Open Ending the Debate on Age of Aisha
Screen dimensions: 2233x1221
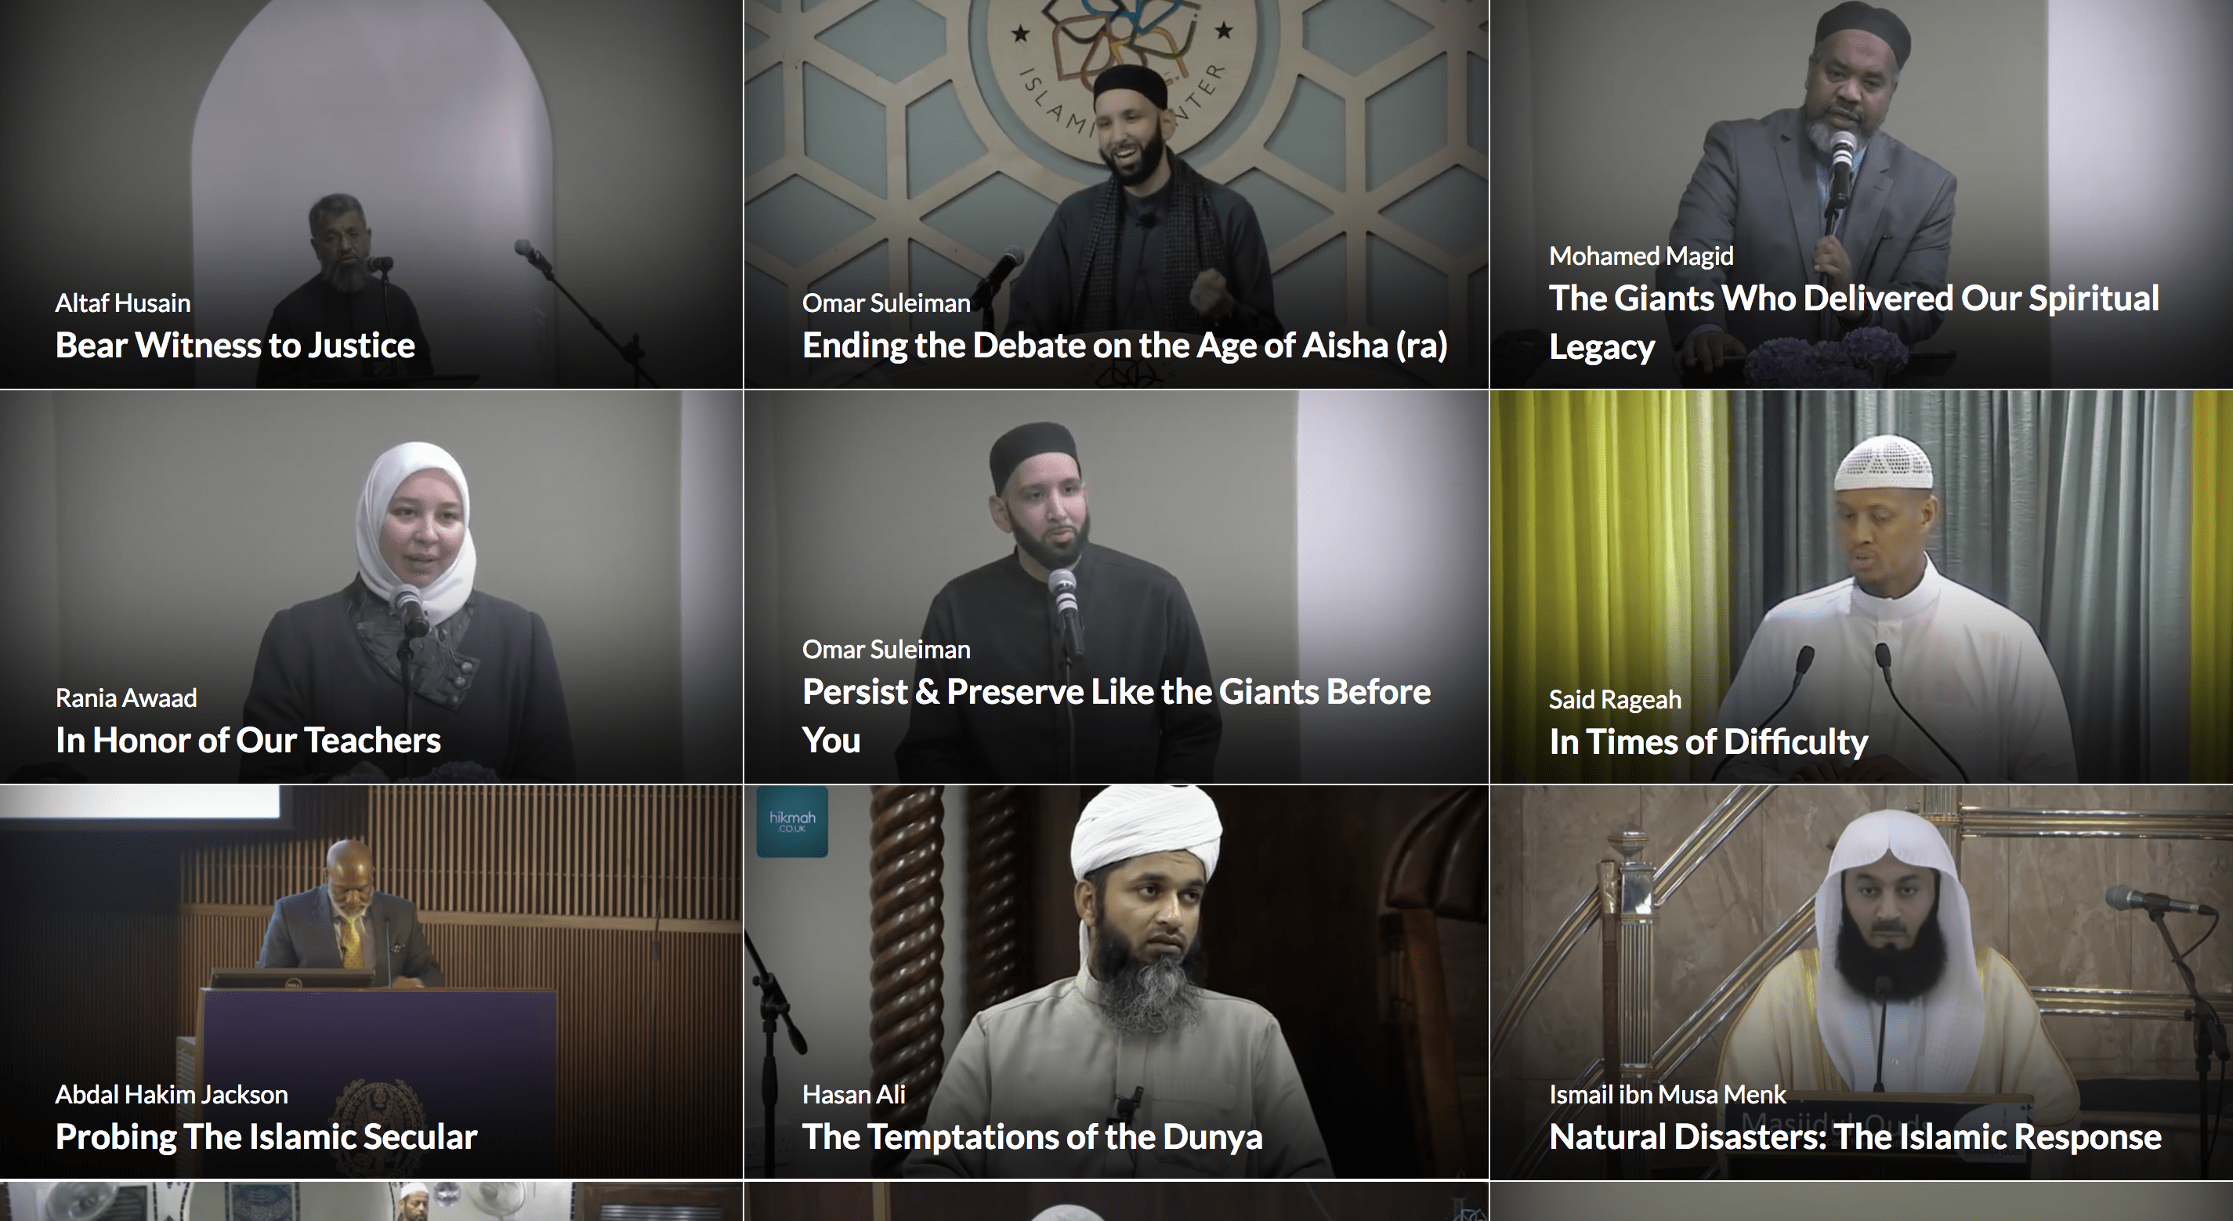(x=1124, y=346)
